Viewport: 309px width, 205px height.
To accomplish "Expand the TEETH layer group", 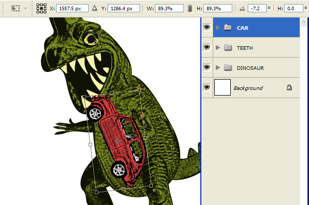I will tap(218, 48).
